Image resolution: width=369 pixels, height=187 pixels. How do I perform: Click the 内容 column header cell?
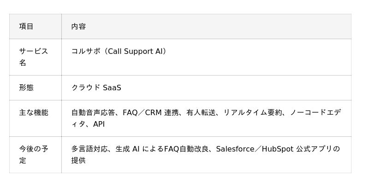(x=78, y=27)
